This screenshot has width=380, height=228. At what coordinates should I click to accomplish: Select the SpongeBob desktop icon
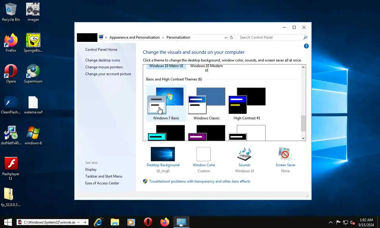(33, 43)
